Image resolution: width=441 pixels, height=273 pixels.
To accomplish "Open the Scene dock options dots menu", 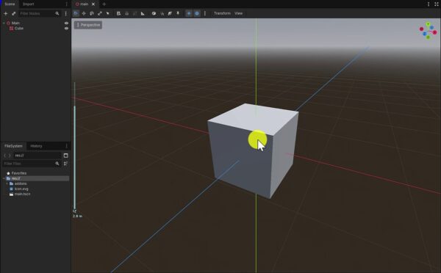I will click(66, 4).
